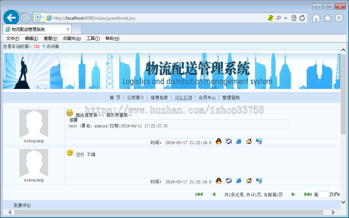The height and width of the screenshot is (218, 349).
Task: Click the green plus add-on icon in address bar
Action: 270,18
